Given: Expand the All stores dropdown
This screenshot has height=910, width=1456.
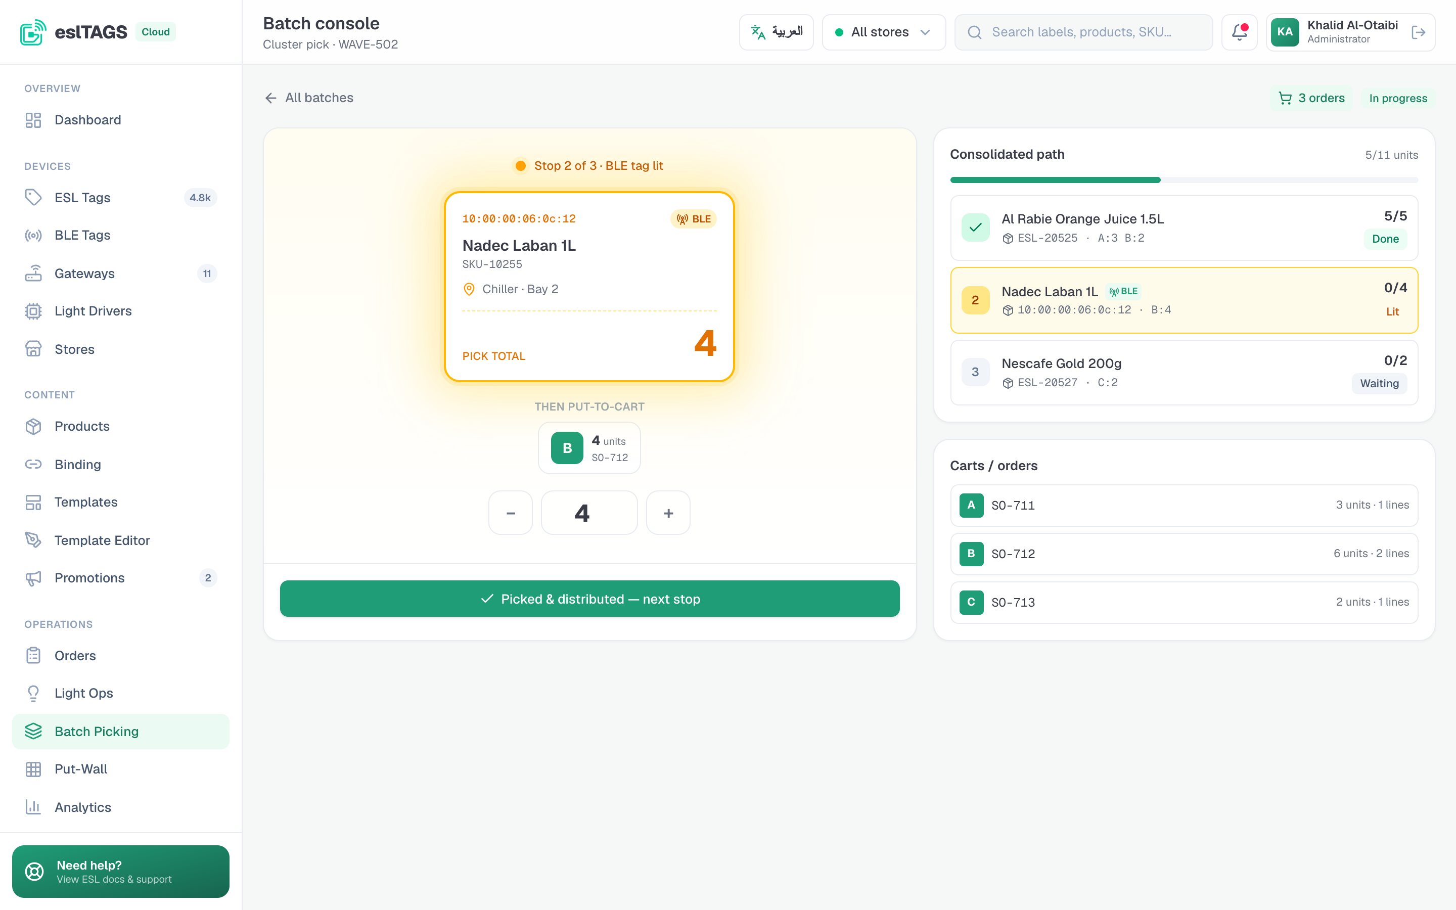Looking at the screenshot, I should tap(884, 32).
